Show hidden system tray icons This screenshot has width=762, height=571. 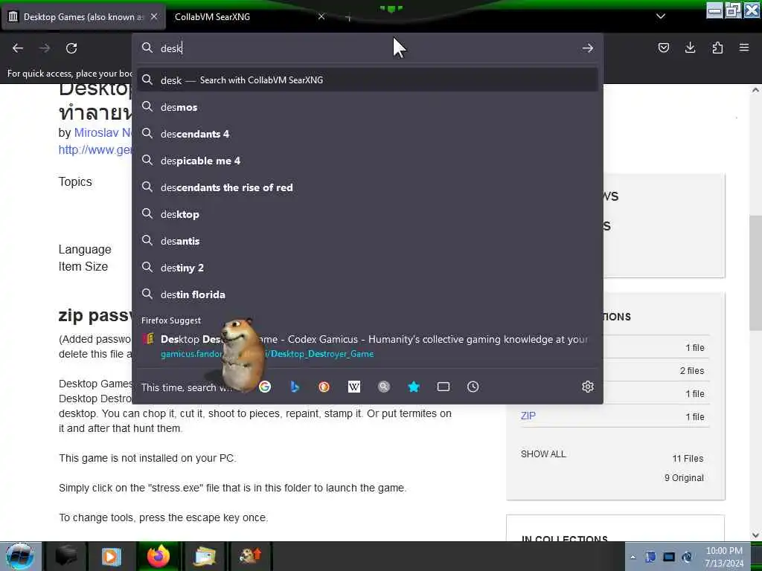[x=633, y=558]
